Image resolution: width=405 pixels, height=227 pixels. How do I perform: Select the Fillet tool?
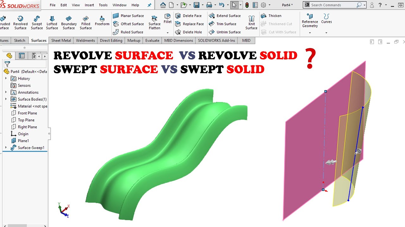(168, 19)
